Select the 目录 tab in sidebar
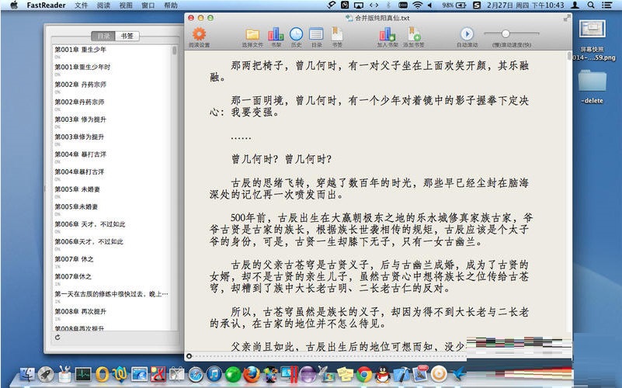The image size is (622, 388). [x=103, y=36]
